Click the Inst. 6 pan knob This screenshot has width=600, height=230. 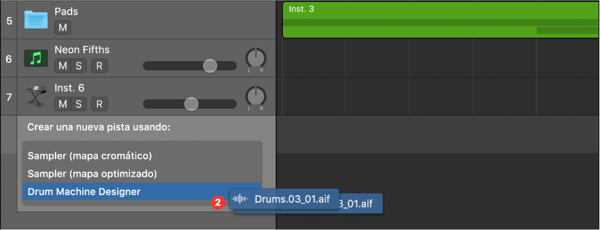tap(255, 96)
